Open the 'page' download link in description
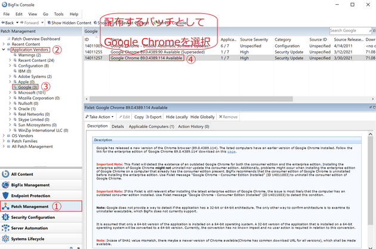The height and width of the screenshot is (249, 376). point(231,151)
